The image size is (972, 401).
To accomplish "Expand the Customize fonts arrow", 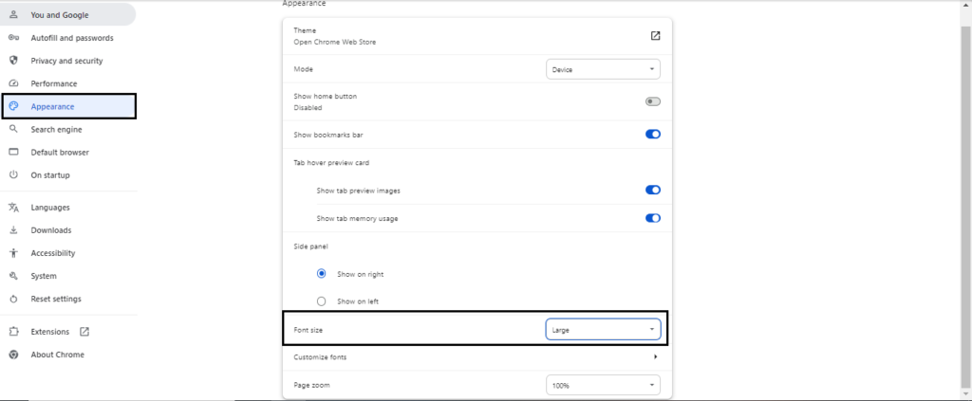I will 655,356.
